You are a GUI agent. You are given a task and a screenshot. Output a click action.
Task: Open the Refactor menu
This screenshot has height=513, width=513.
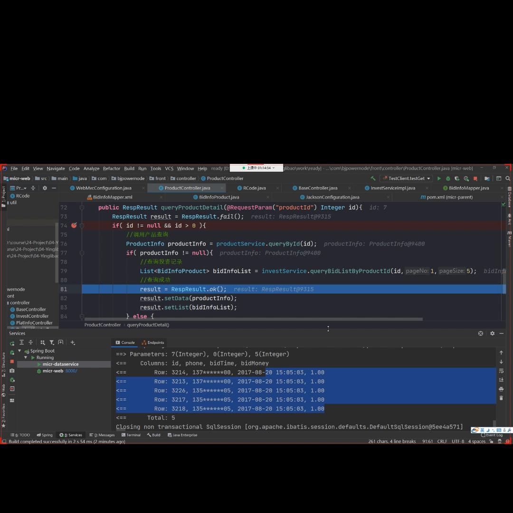112,169
